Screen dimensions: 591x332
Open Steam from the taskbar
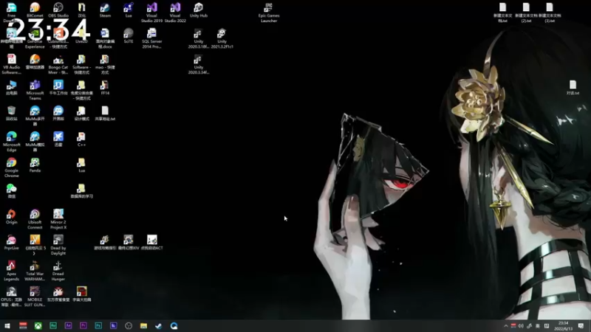click(159, 326)
